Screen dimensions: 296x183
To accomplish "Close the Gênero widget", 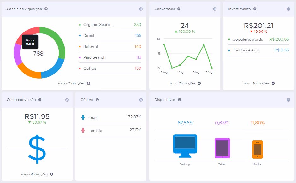I will (141, 100).
